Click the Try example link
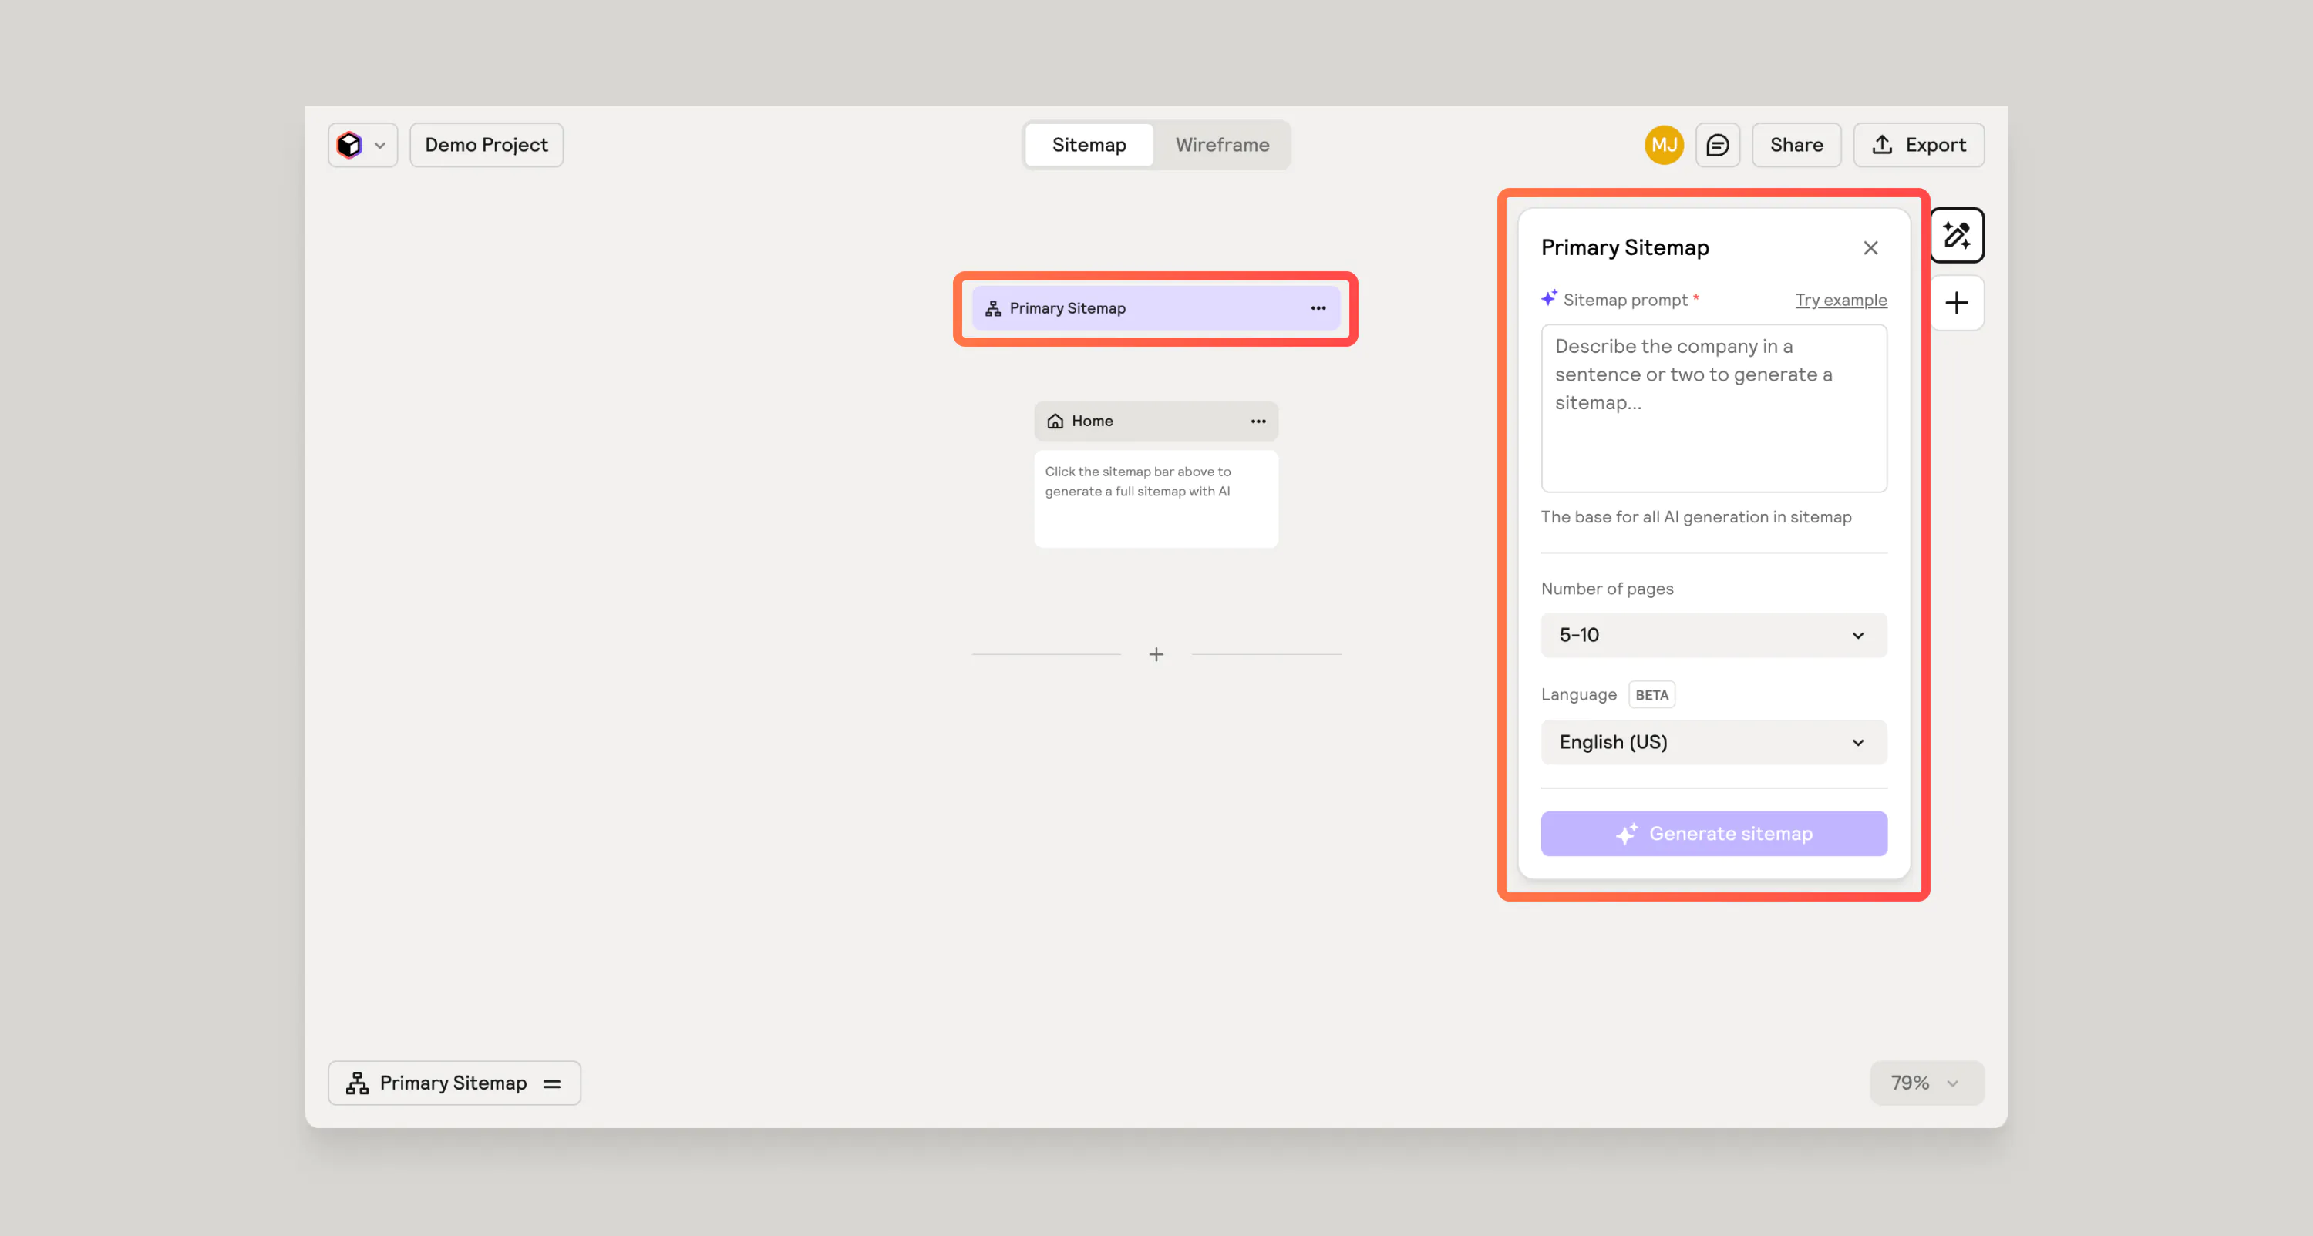The image size is (2313, 1236). point(1840,300)
